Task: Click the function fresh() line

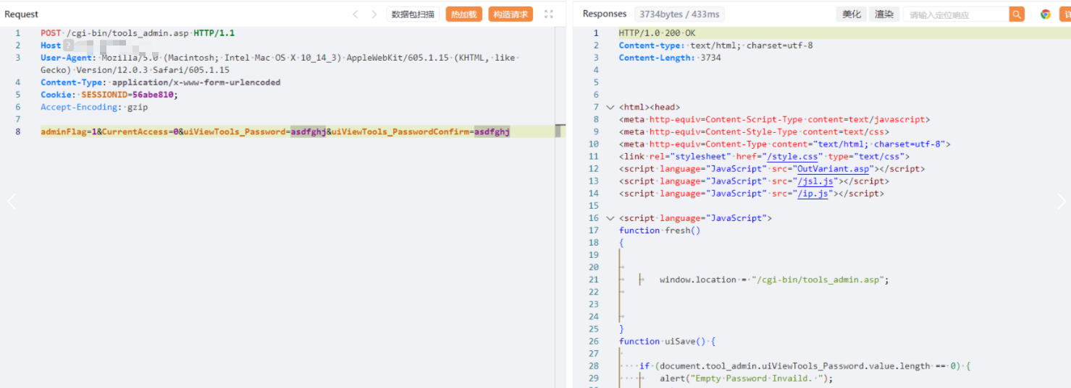Action: (x=660, y=230)
